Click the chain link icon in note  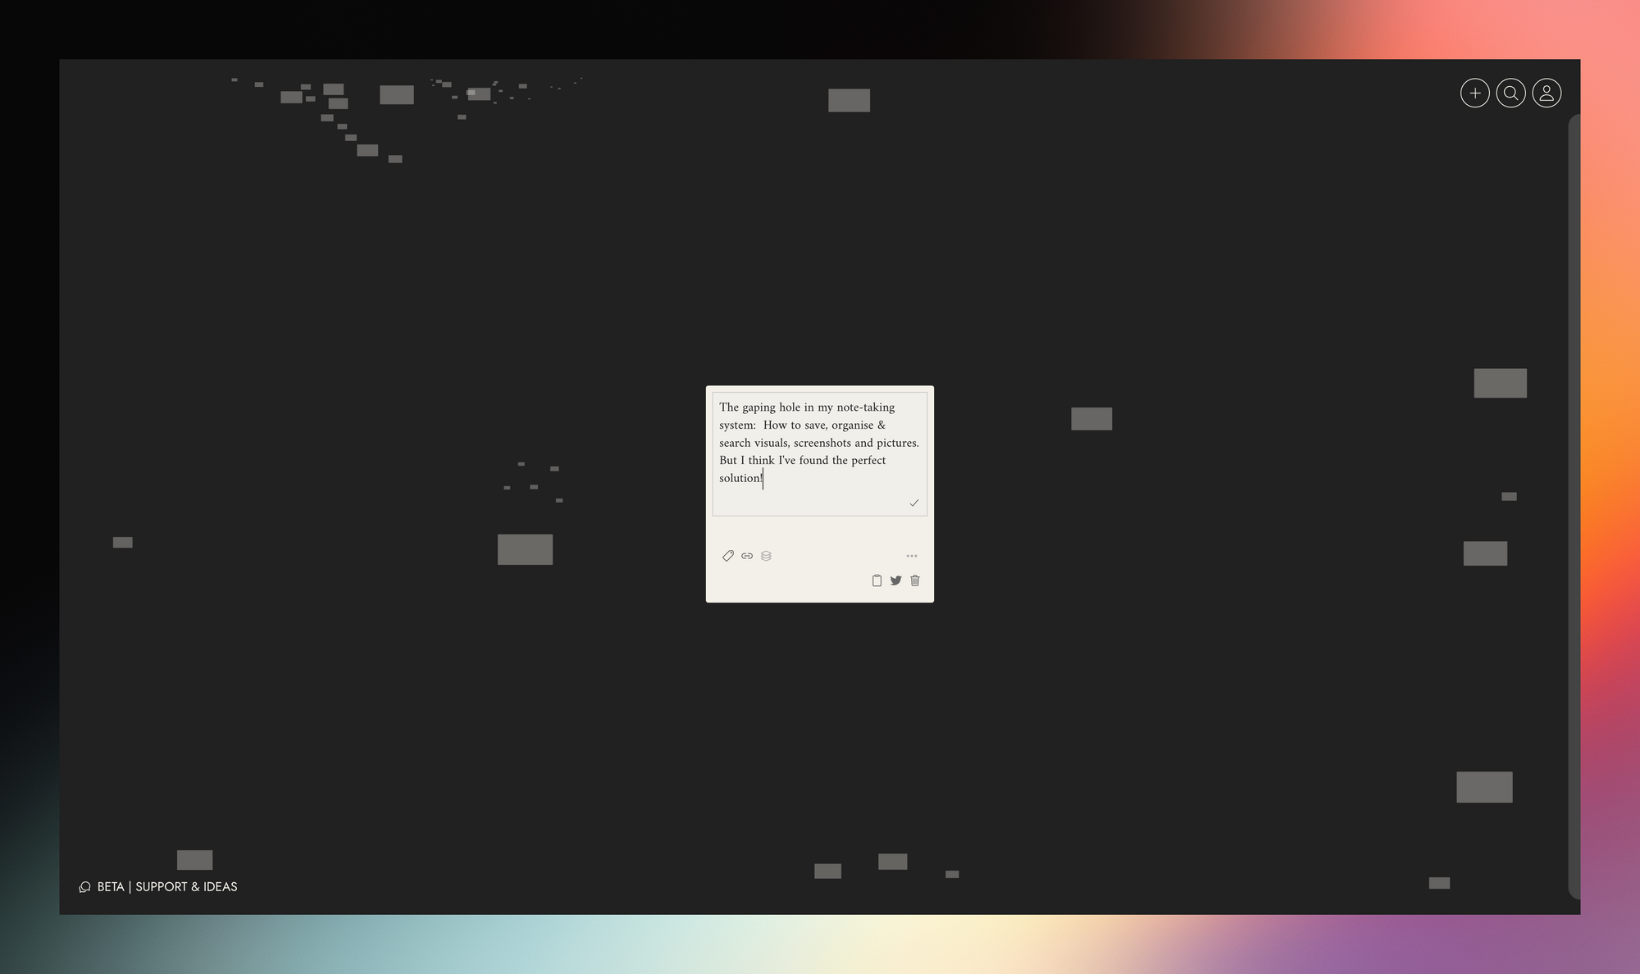747,556
